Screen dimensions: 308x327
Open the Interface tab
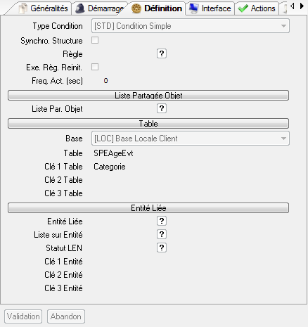click(x=210, y=8)
